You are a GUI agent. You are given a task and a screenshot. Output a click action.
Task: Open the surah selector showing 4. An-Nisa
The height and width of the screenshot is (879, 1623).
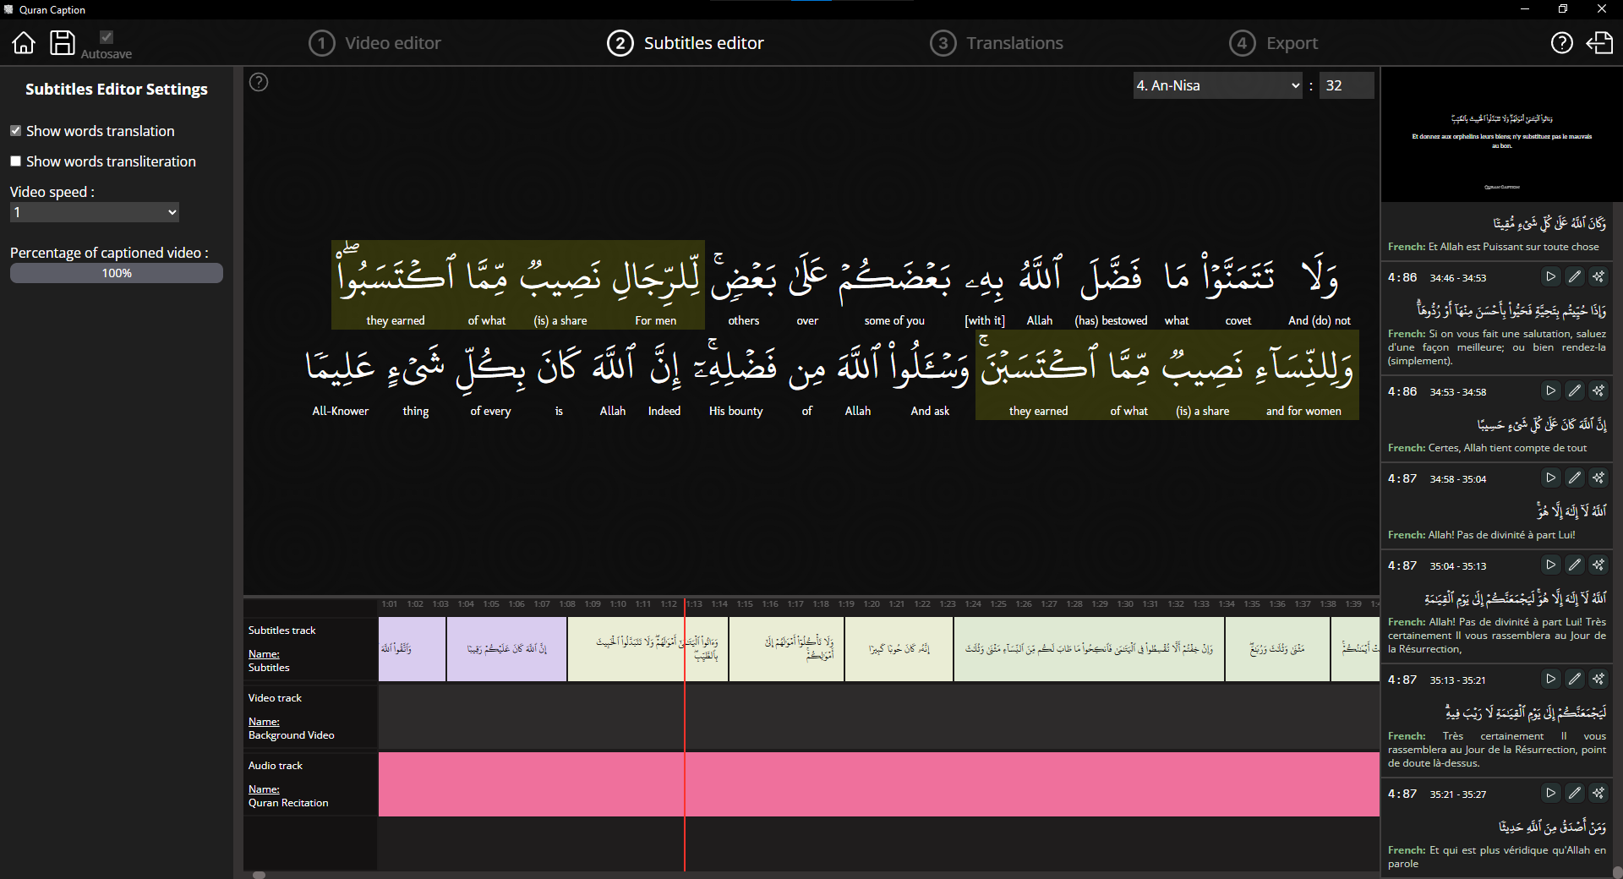click(1217, 85)
